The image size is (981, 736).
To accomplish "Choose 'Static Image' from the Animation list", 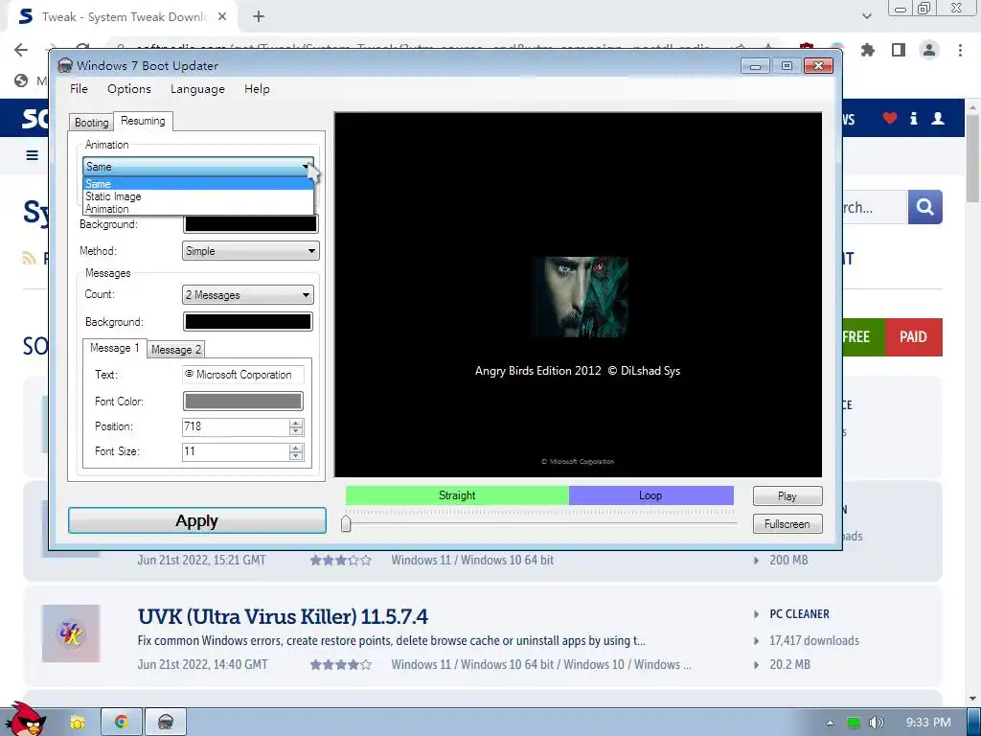I will 197,195.
